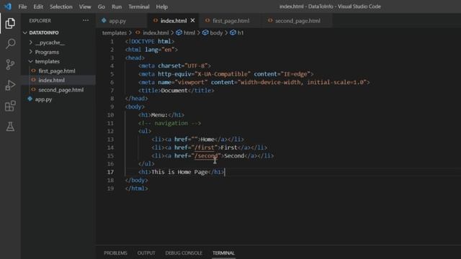461x259 pixels.
Task: Expand the Programs folder
Action: (x=31, y=52)
